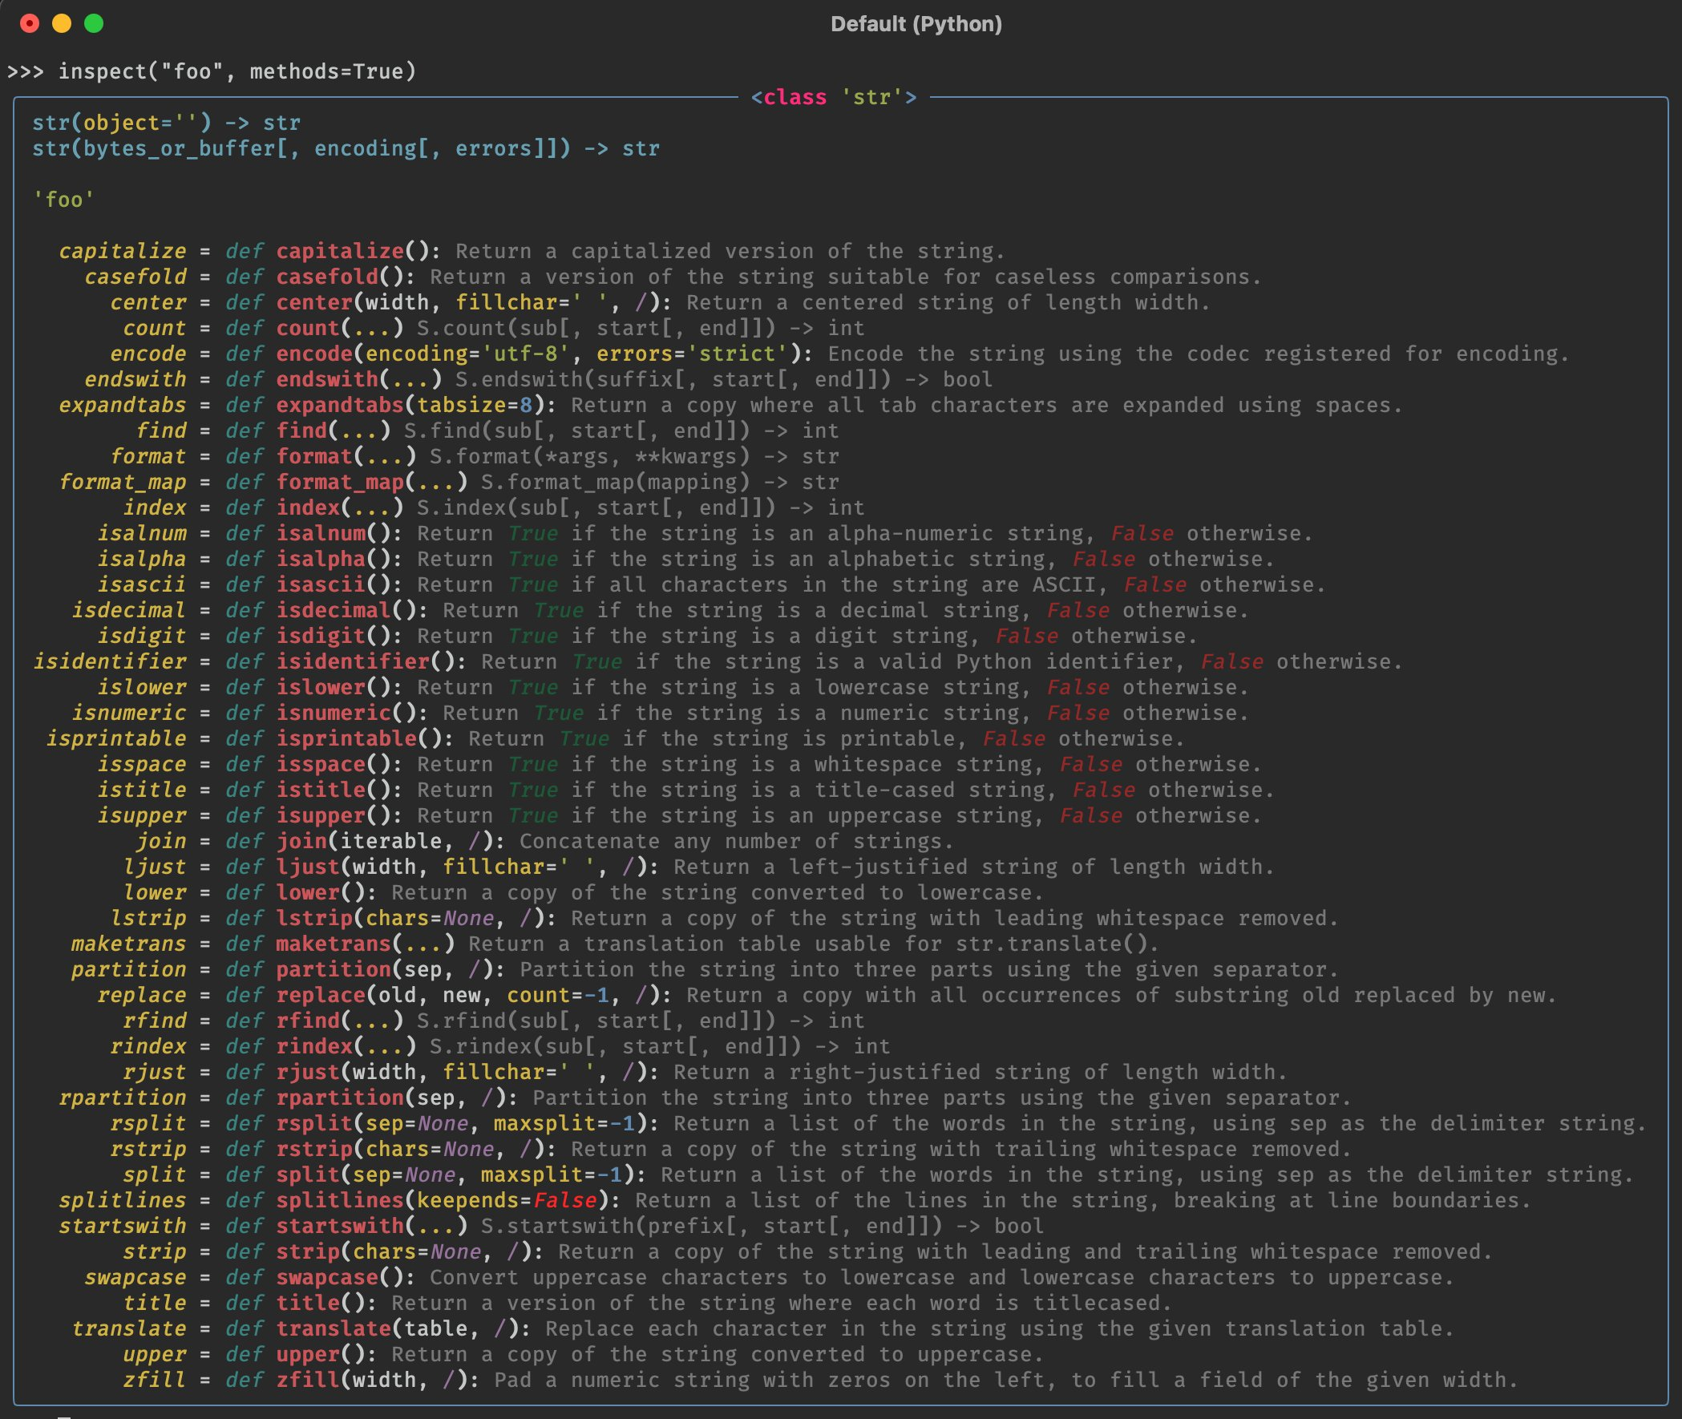Screen dimensions: 1682x1419
Task: Click 'maxsplit=-1' in the rsplit signature
Action: tap(564, 1124)
